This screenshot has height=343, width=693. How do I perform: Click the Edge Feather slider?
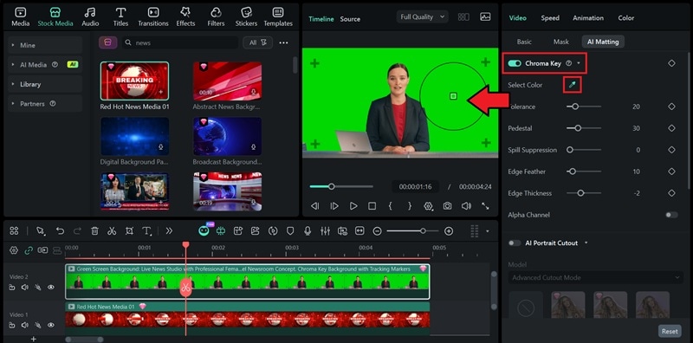coord(584,171)
